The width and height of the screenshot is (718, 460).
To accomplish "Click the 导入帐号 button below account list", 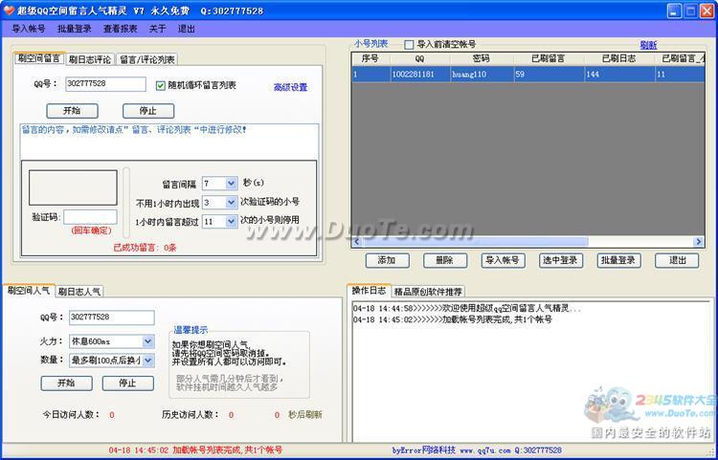I will tap(503, 261).
